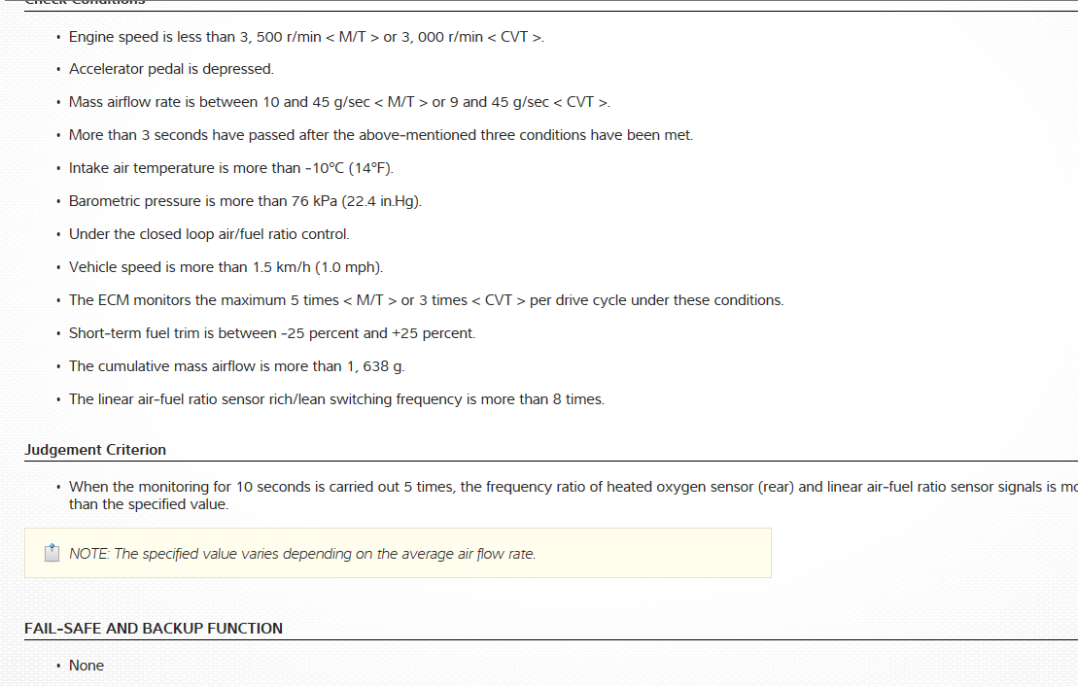Select the 'Accelerator pedal is depressed' line
Viewport: 1078px width, 686px height.
tap(171, 69)
